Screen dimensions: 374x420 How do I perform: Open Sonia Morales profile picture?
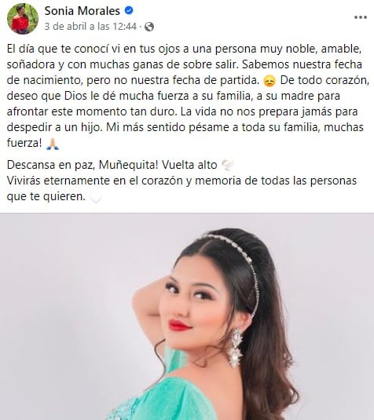point(23,19)
